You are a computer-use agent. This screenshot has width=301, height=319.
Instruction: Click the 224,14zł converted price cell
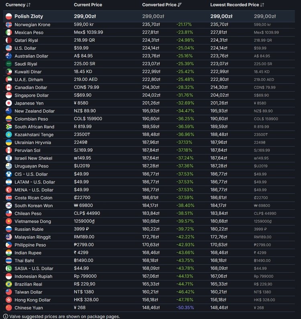150,48
